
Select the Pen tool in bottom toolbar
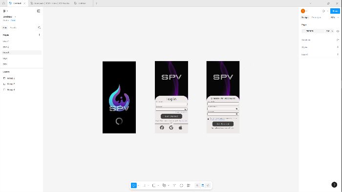pyautogui.click(x=164, y=186)
